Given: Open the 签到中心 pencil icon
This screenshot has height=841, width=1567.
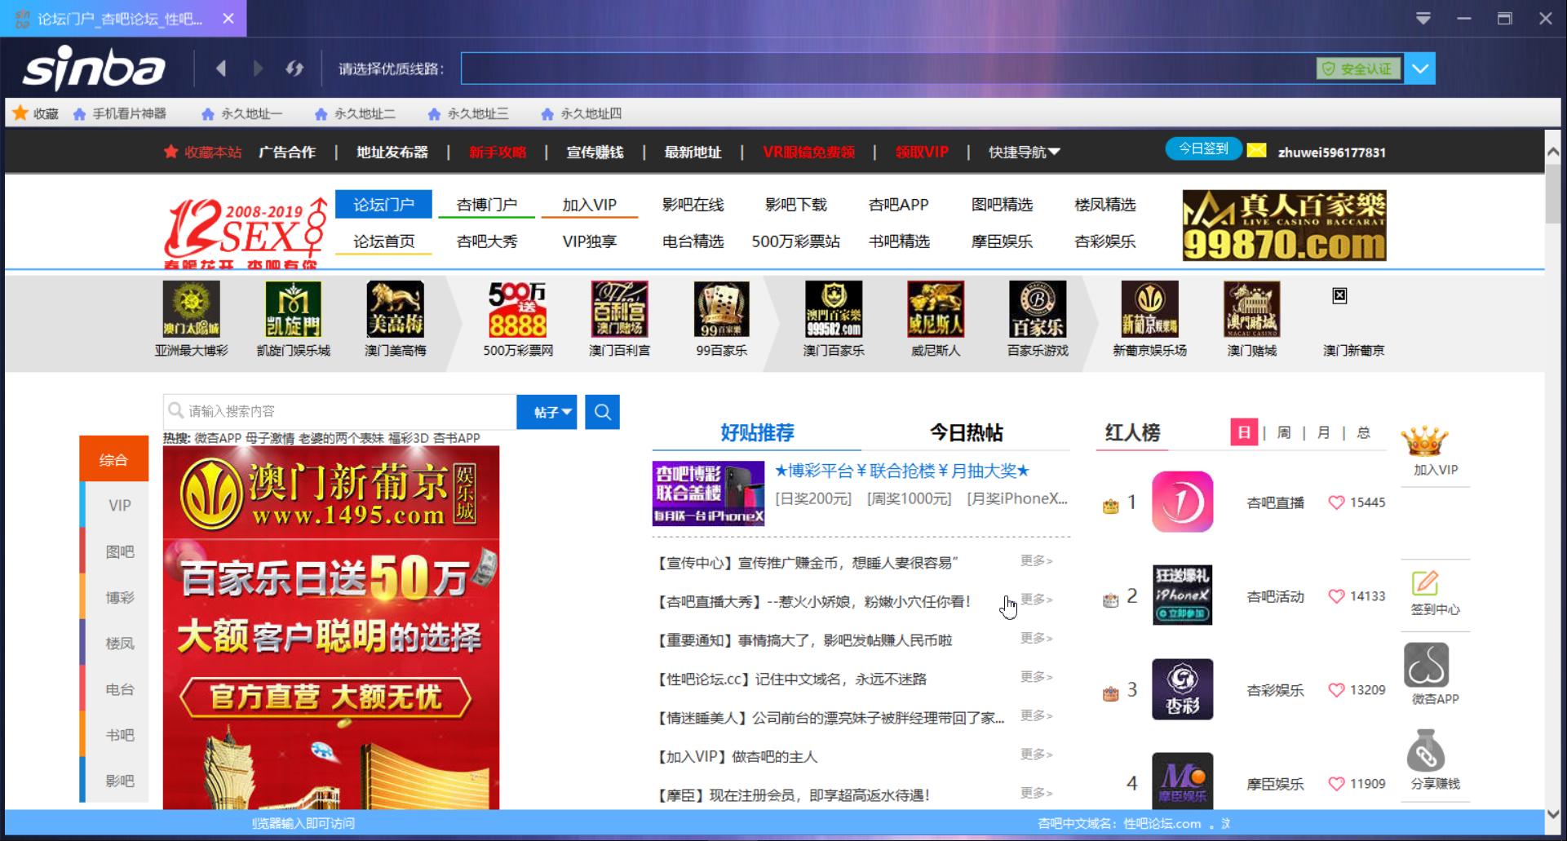Looking at the screenshot, I should [x=1425, y=583].
